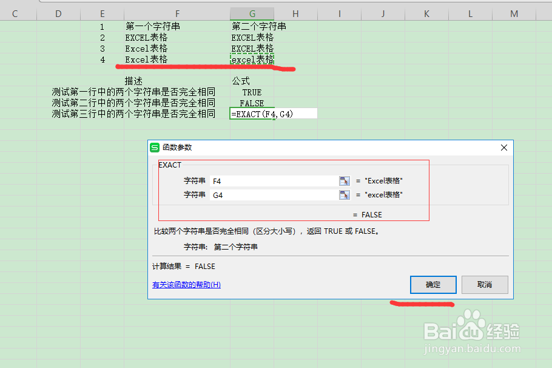552x368 pixels.
Task: Confirm with the 确定 button
Action: [x=433, y=285]
